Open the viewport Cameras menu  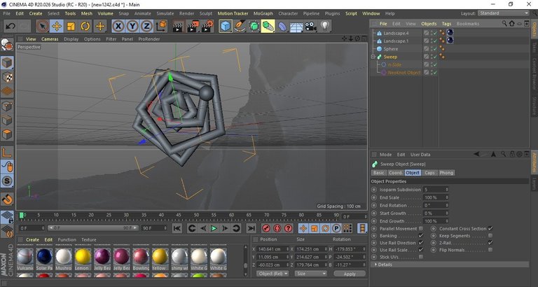click(50, 39)
